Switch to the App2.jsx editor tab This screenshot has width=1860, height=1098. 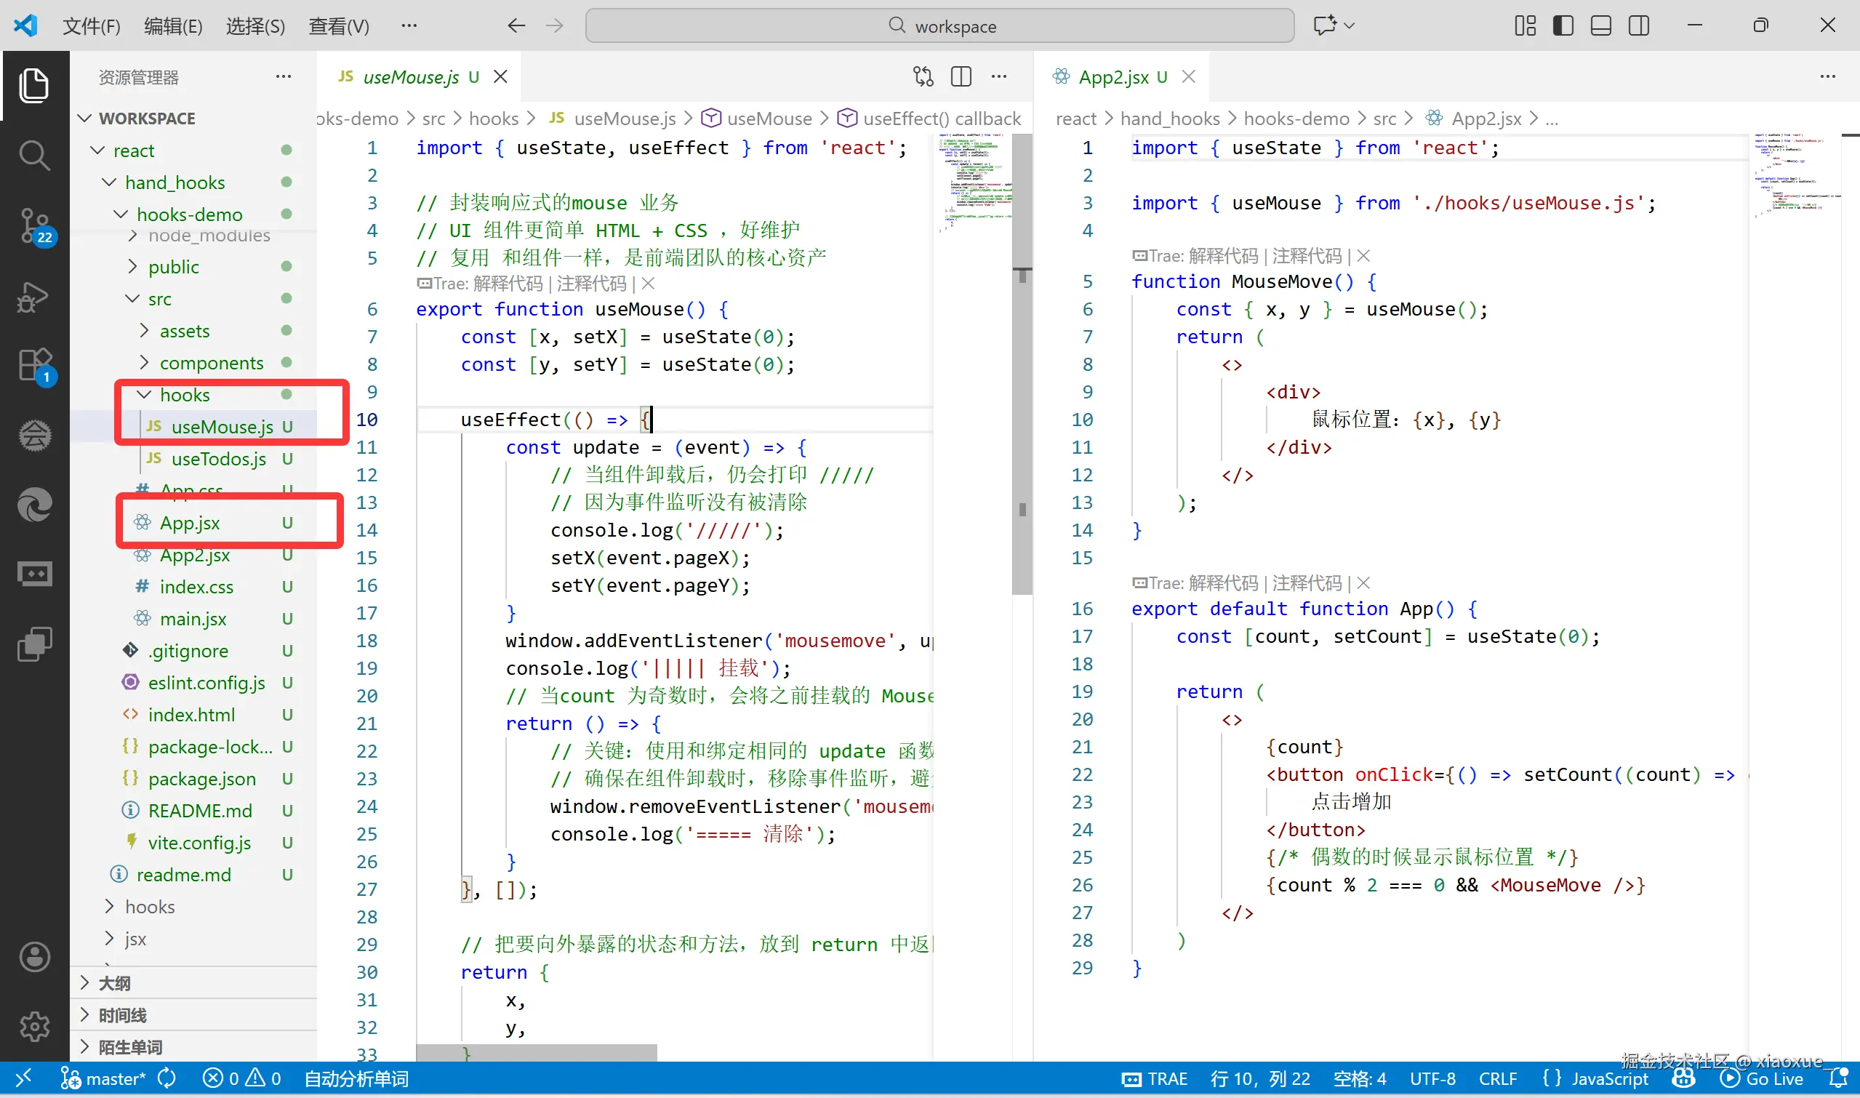point(1113,77)
